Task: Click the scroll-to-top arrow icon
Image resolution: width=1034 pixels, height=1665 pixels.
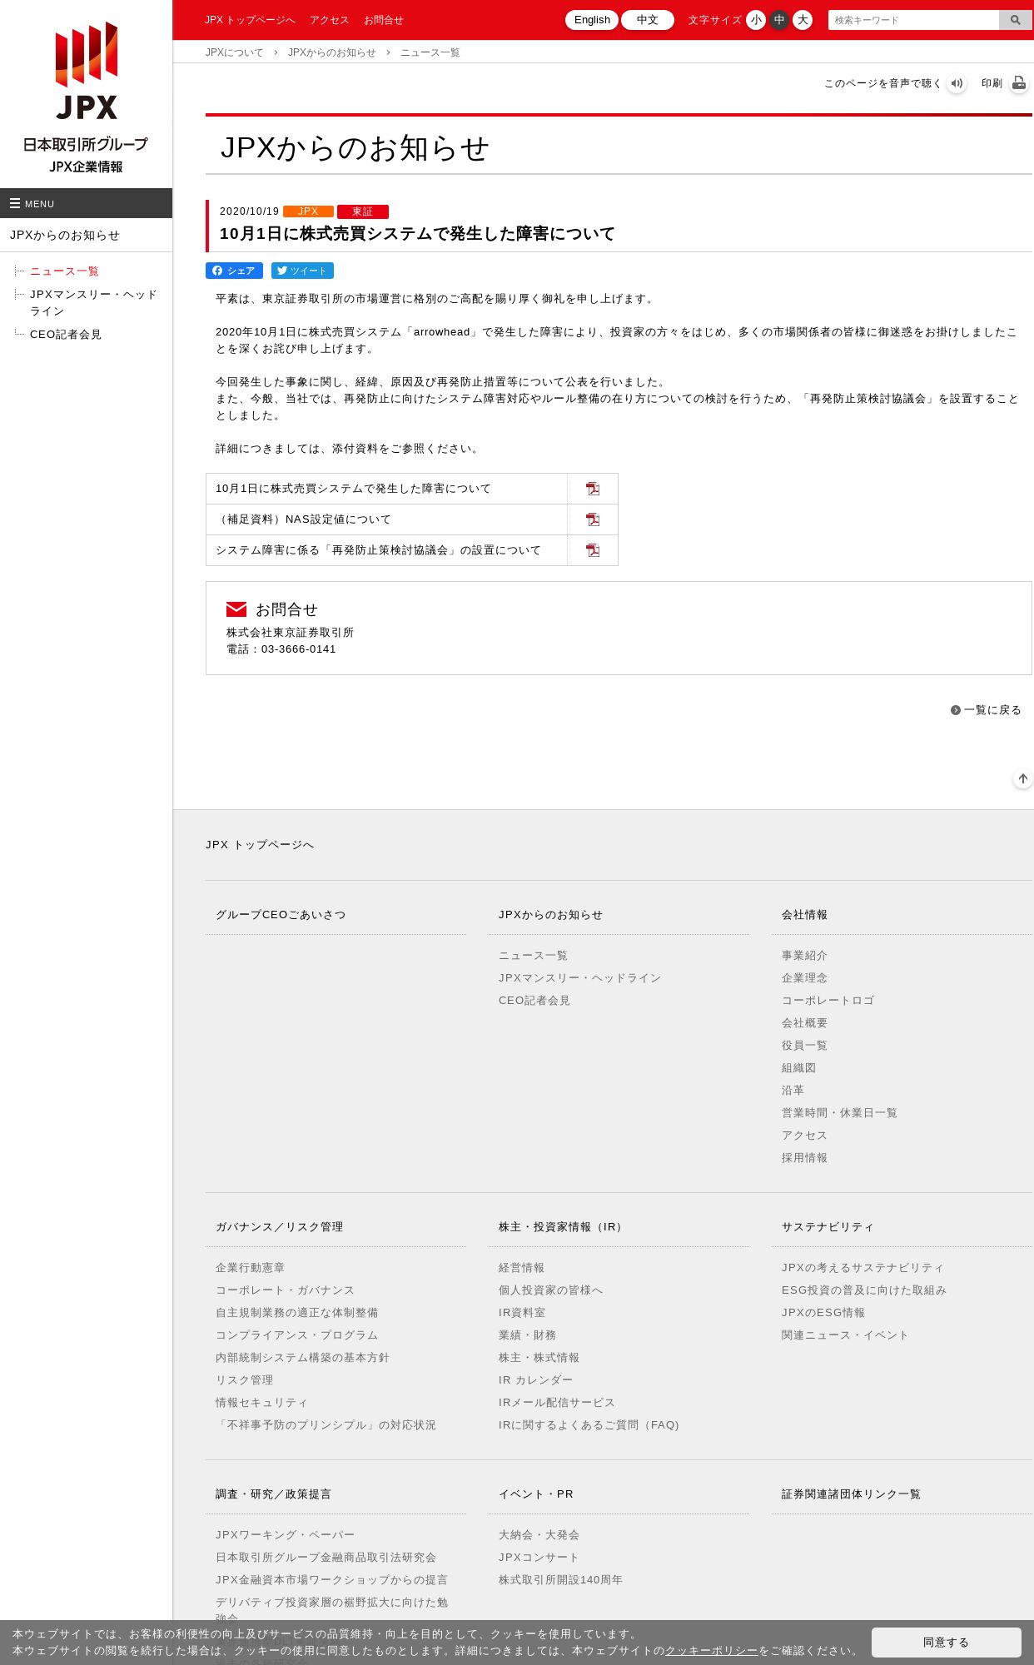Action: tap(1023, 778)
